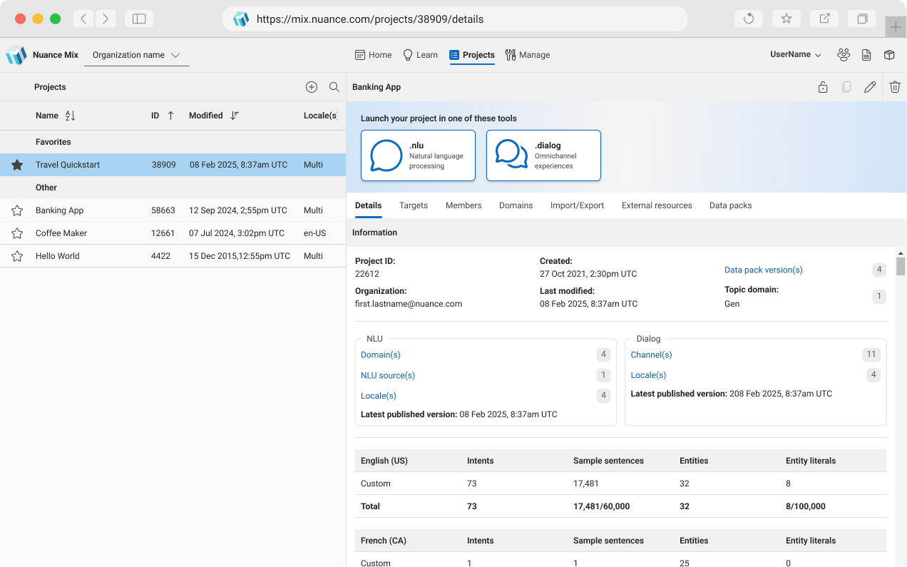907x567 pixels.
Task: Open the Dialog Channel(s) link
Action: click(x=652, y=354)
